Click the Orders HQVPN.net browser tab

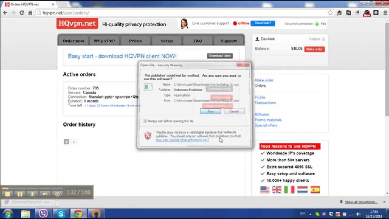click(29, 4)
